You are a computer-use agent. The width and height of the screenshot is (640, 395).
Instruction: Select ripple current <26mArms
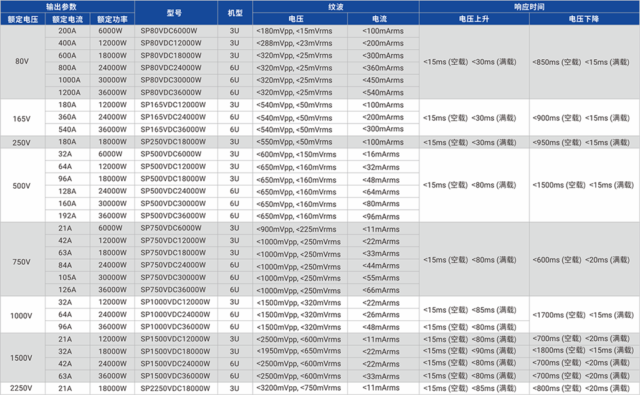(381, 315)
